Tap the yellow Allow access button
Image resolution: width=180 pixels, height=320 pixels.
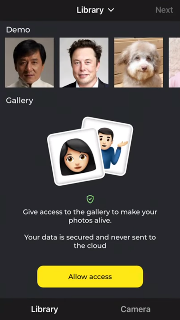90,276
